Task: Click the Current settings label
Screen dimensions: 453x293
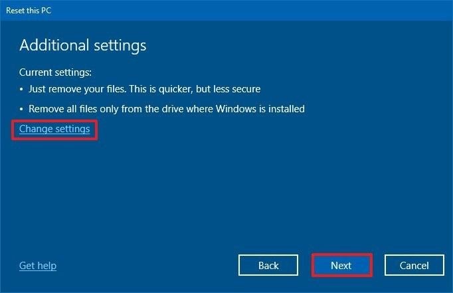Action: point(55,72)
